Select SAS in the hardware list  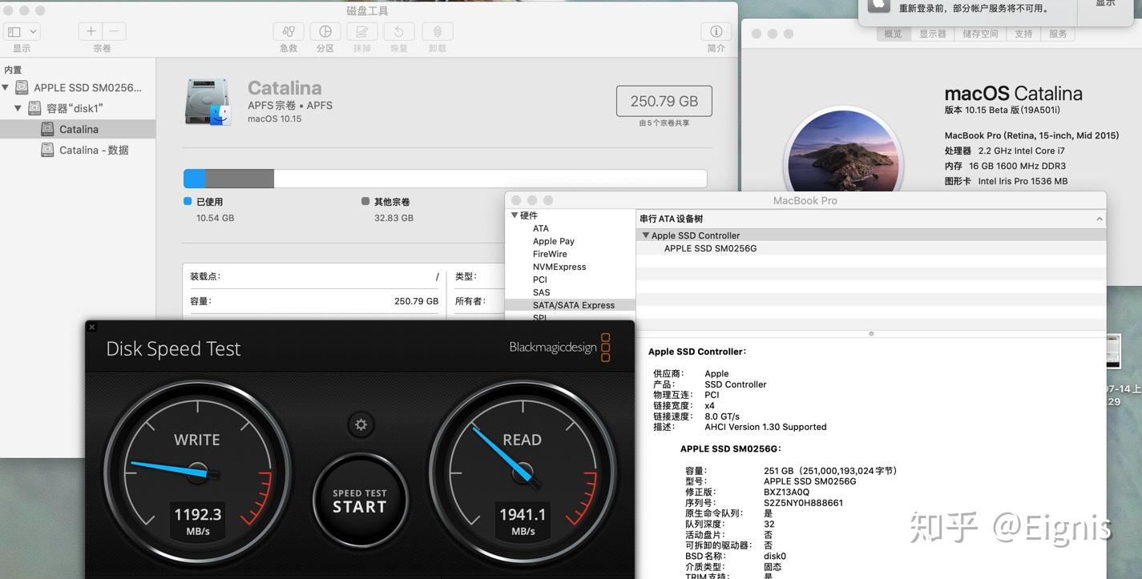tap(542, 292)
